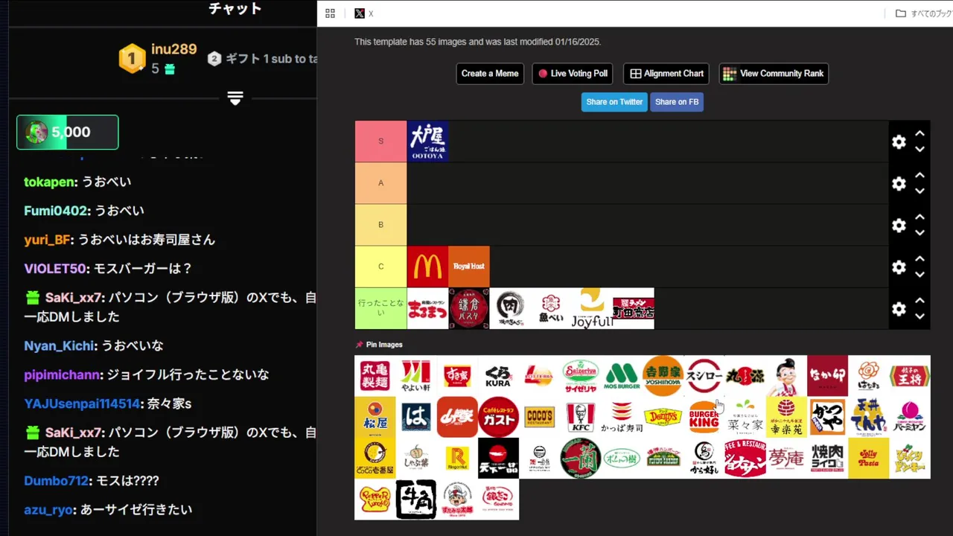This screenshot has height=536, width=953.
Task: Pick the スシロー logo image
Action: (x=704, y=376)
